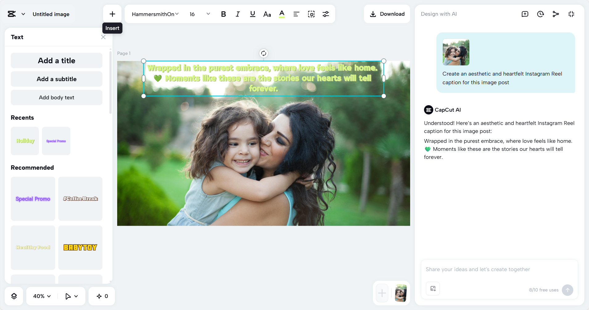The height and width of the screenshot is (310, 589).
Task: Click the CapCut logo icon
Action: [12, 14]
